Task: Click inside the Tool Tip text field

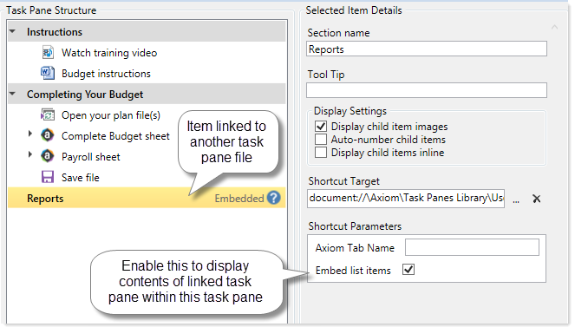Action: click(x=427, y=90)
